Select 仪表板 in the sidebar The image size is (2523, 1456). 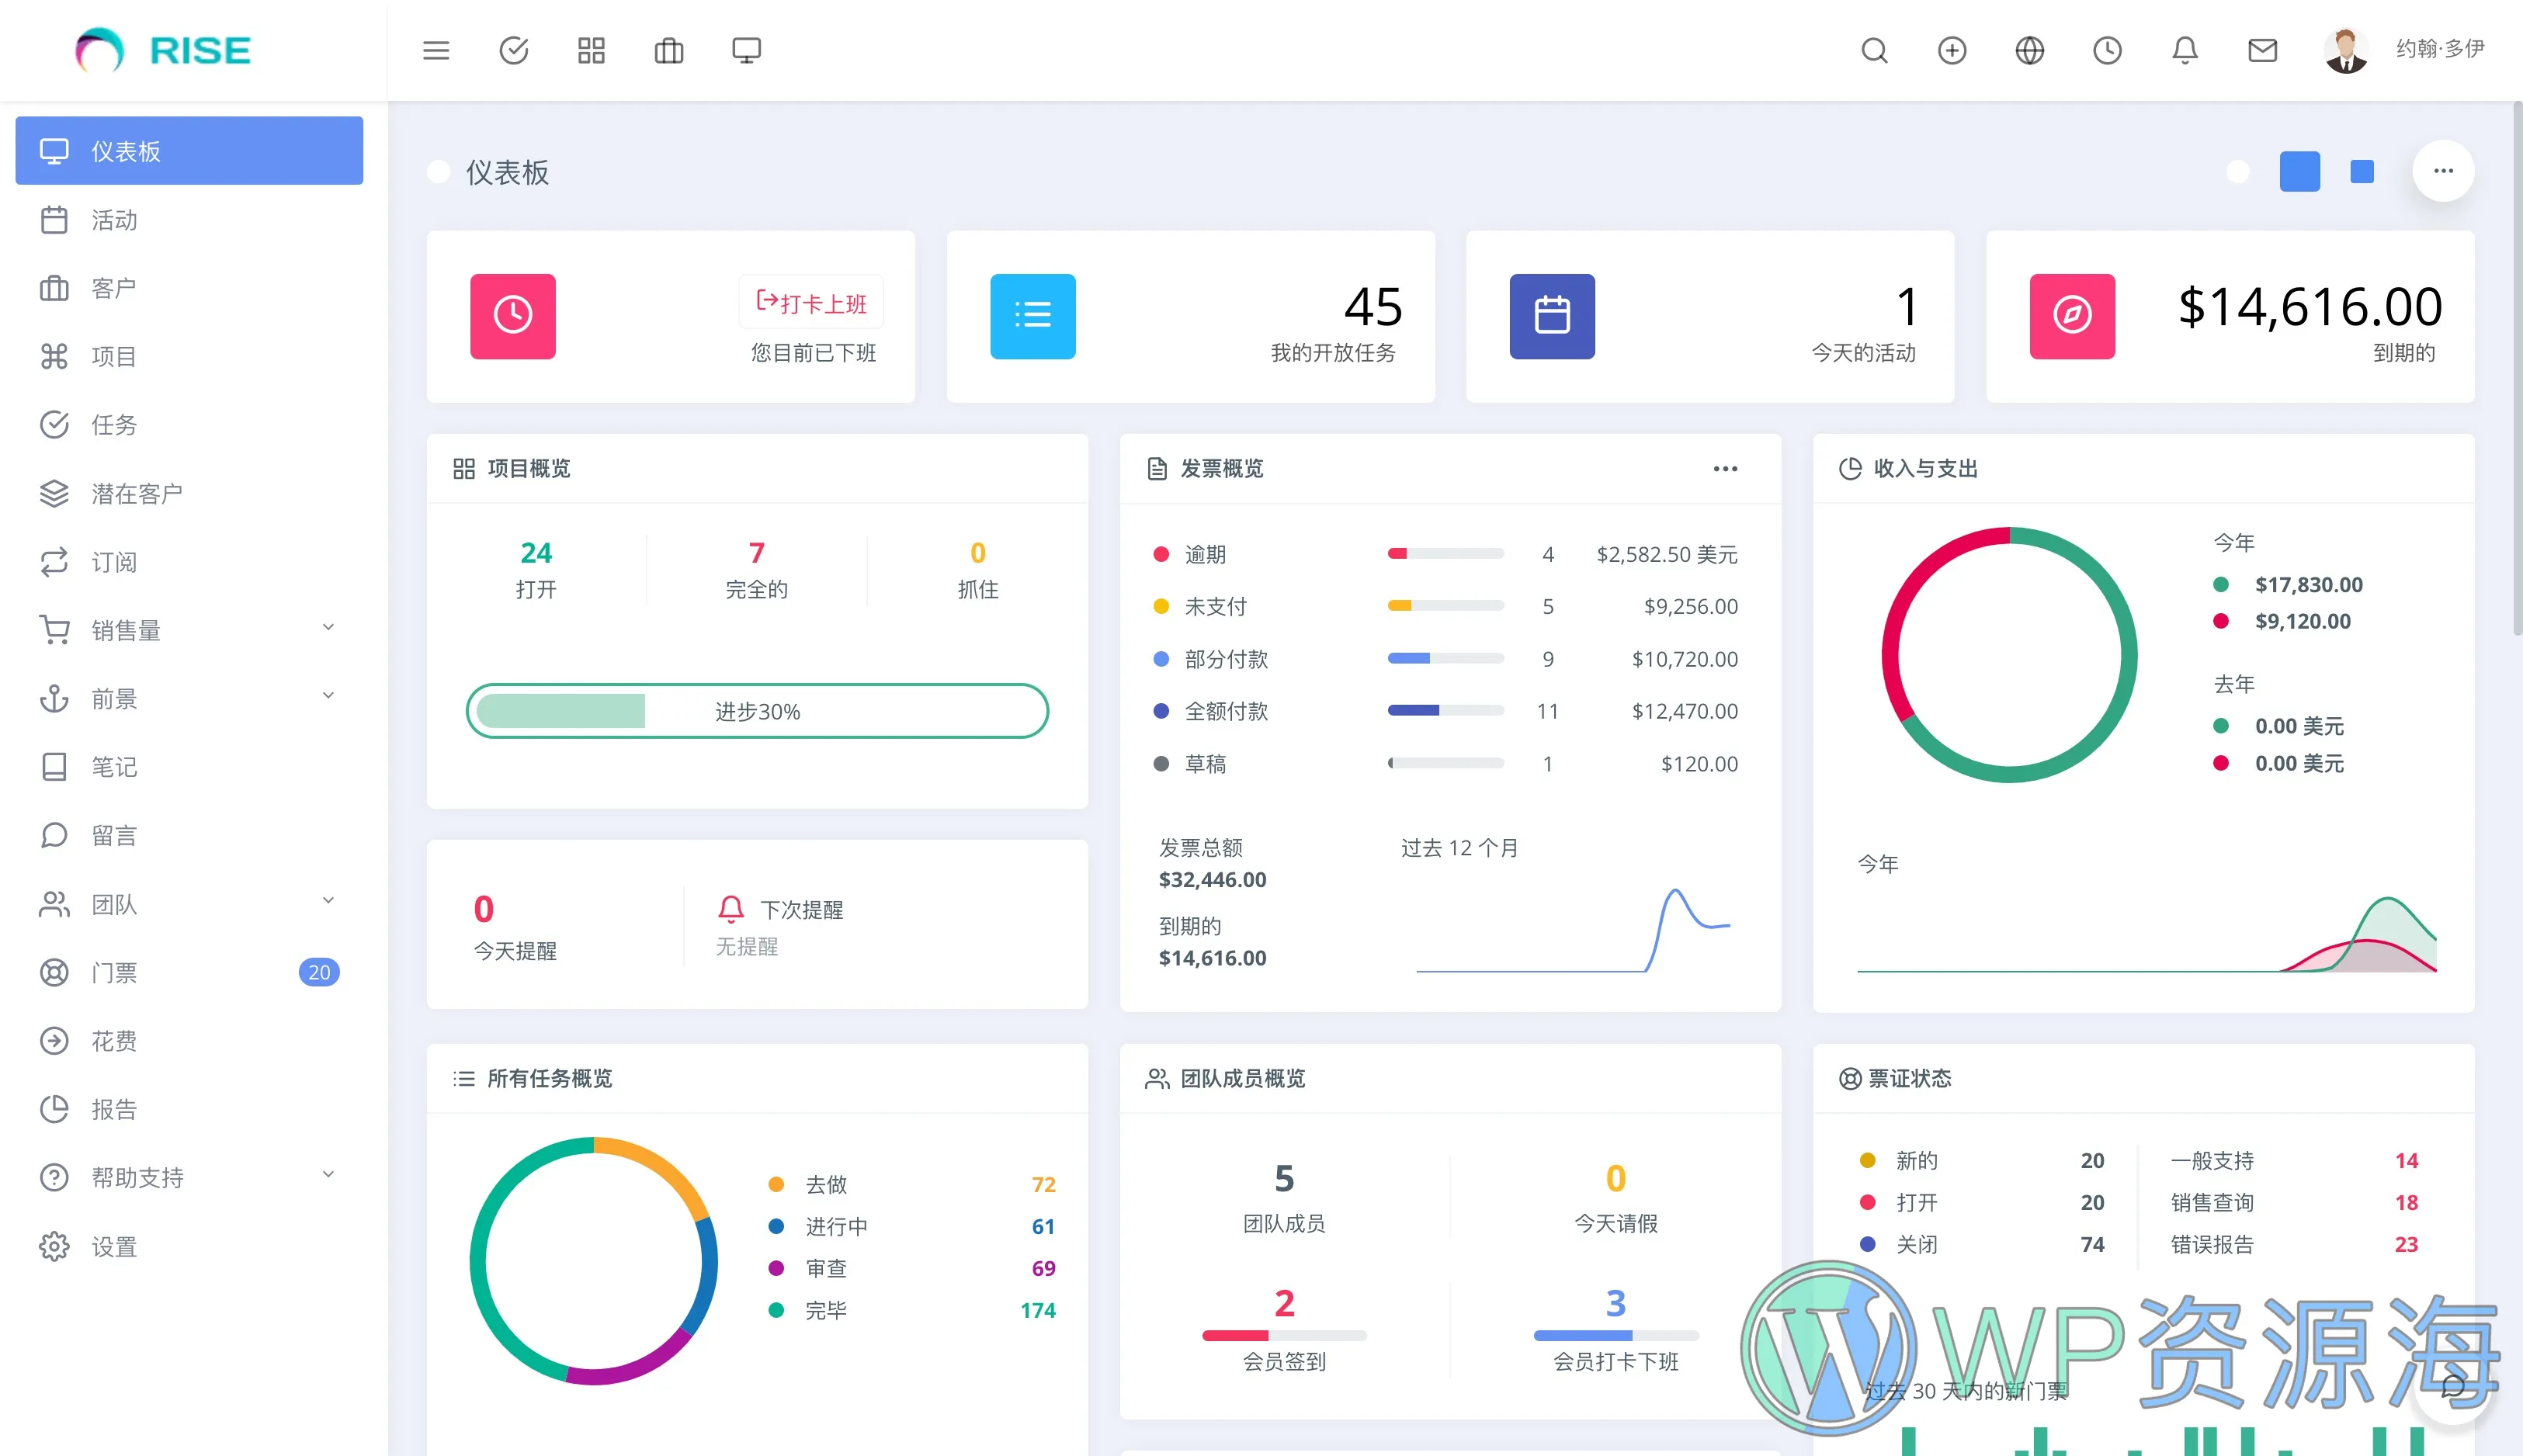pyautogui.click(x=189, y=151)
